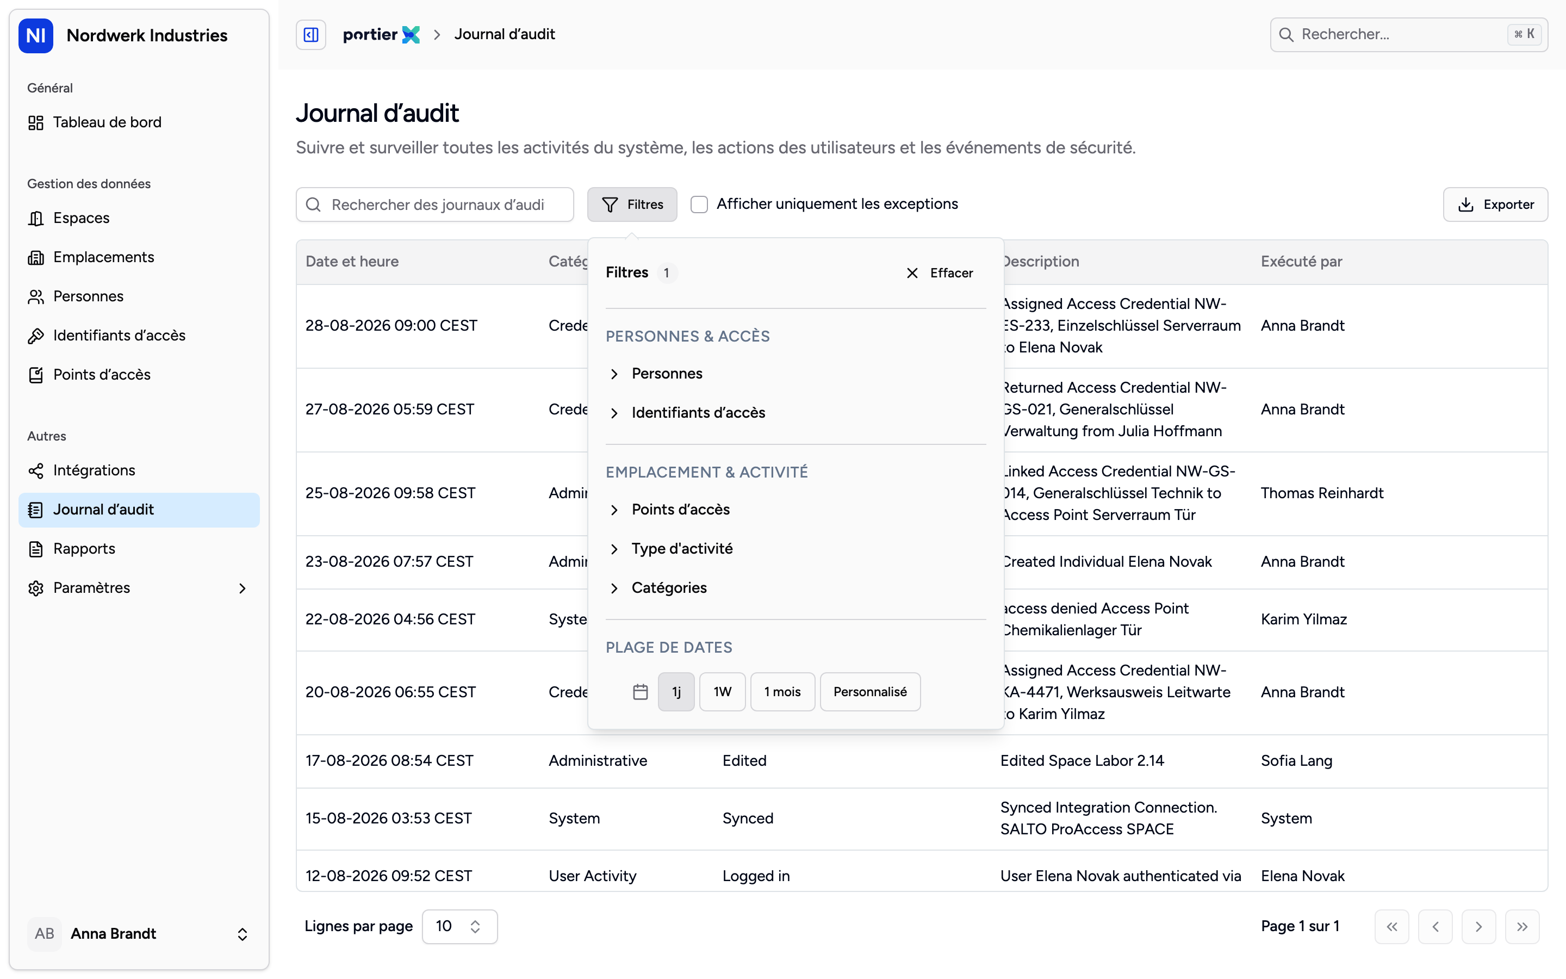This screenshot has width=1566, height=979.
Task: Click the Filtres funnel icon
Action: [x=610, y=205]
